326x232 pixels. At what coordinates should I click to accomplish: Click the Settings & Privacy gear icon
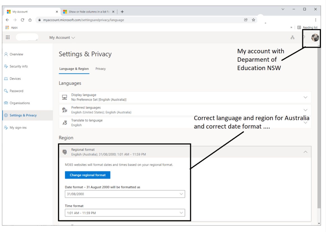tap(6, 115)
